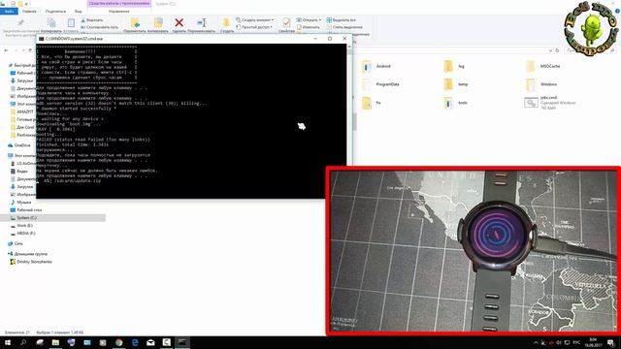Open the Mail app from the taskbar
621x349 pixels.
pos(150,342)
